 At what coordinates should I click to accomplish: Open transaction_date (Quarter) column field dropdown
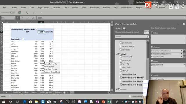pyautogui.click(x=181, y=51)
